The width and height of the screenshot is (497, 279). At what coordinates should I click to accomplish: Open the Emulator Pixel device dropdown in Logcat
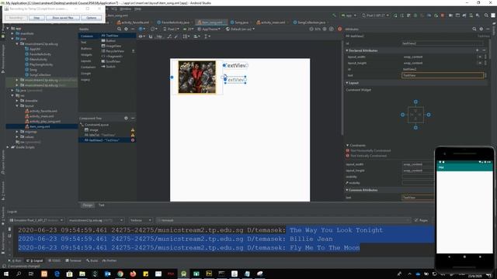click(36, 220)
